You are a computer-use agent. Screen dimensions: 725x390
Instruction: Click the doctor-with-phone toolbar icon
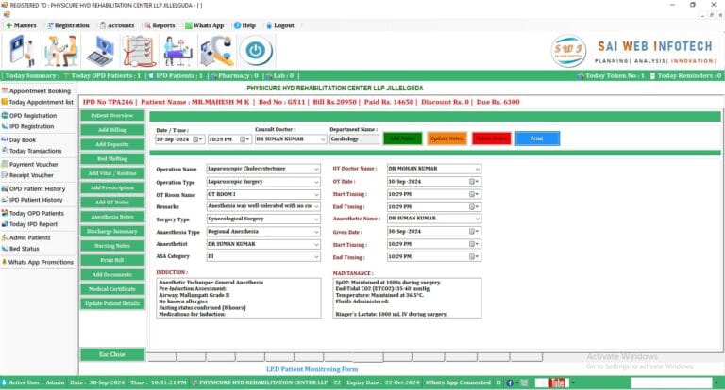(23, 51)
